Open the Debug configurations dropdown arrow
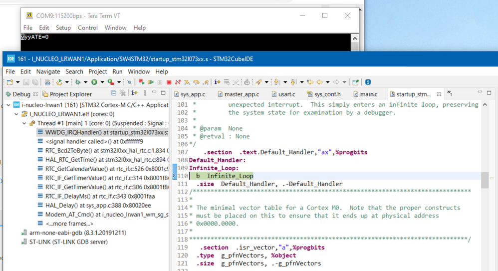 click(85, 82)
